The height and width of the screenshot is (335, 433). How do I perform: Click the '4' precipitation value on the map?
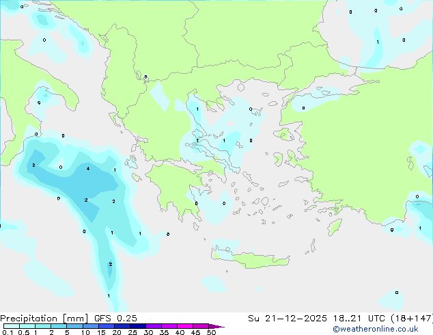88,168
